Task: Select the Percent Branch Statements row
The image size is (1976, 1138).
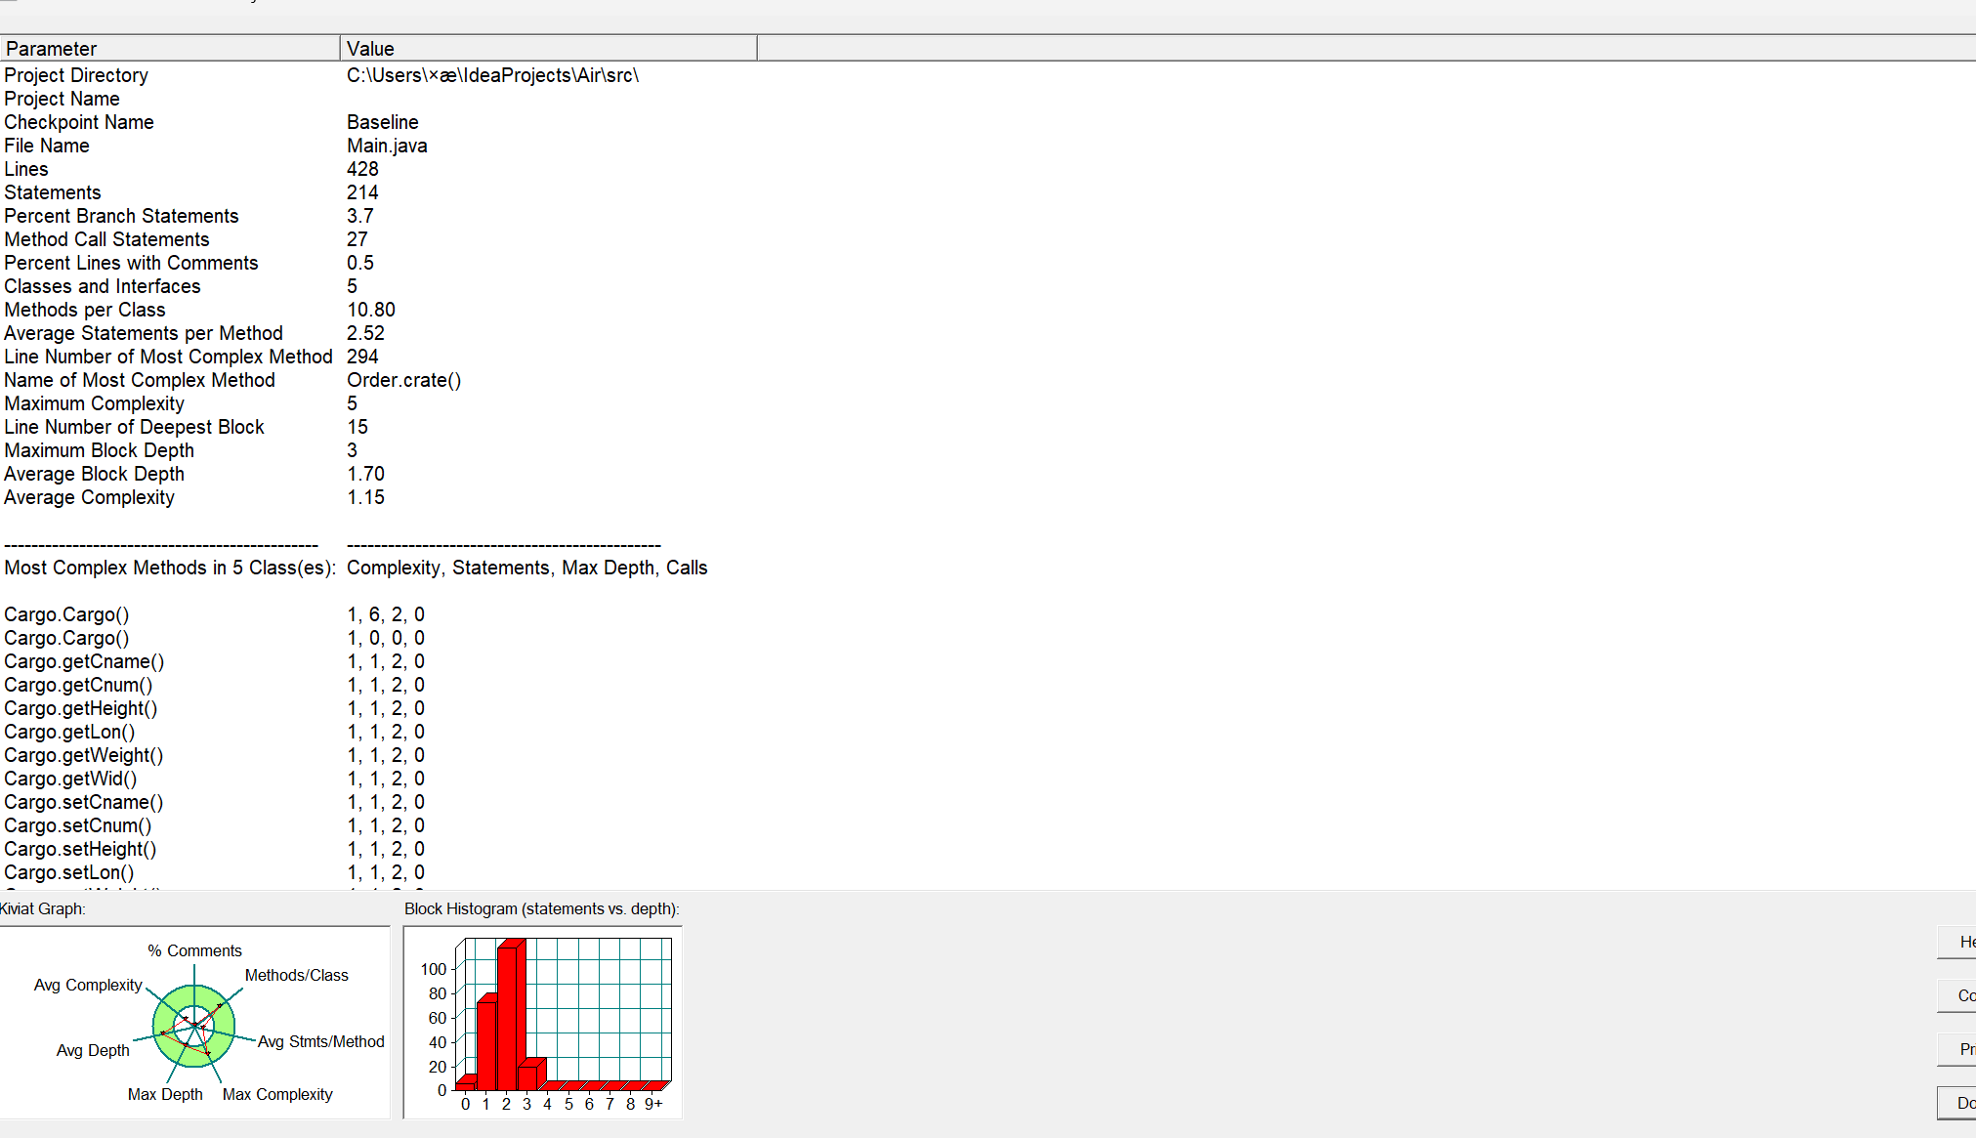Action: coord(121,216)
